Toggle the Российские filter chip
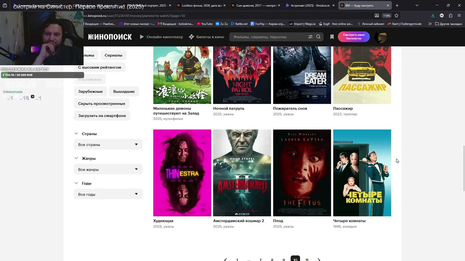465x261 pixels. pyautogui.click(x=90, y=79)
